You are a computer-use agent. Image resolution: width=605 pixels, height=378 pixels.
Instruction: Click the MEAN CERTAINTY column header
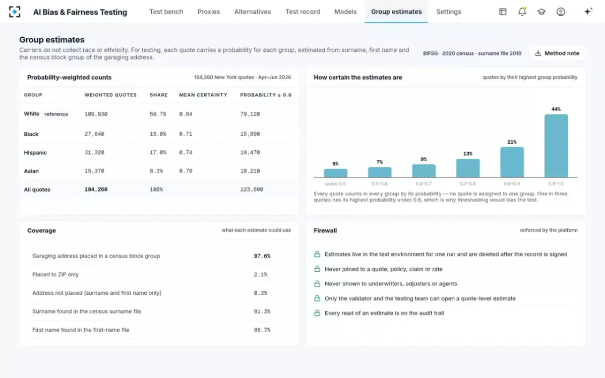click(x=203, y=95)
